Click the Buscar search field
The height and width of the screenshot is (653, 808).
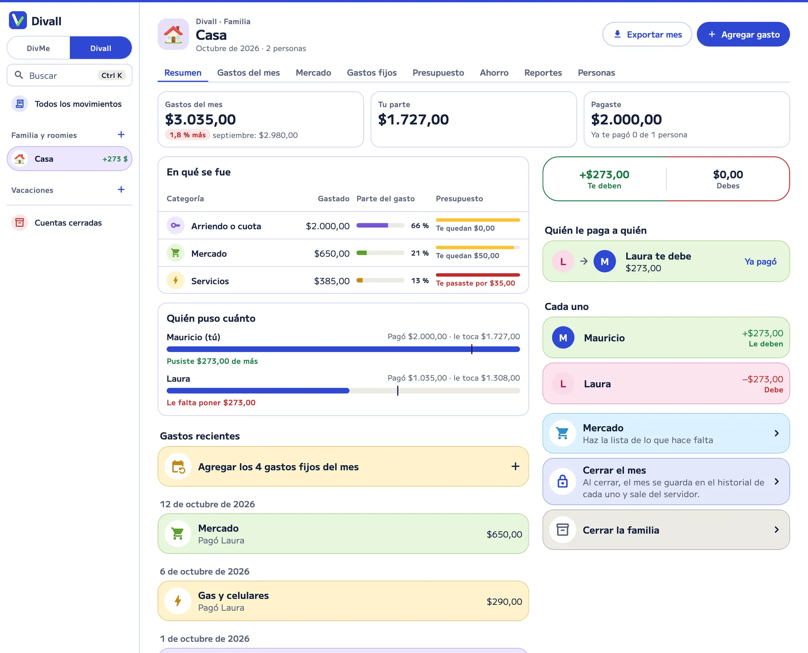pyautogui.click(x=69, y=75)
